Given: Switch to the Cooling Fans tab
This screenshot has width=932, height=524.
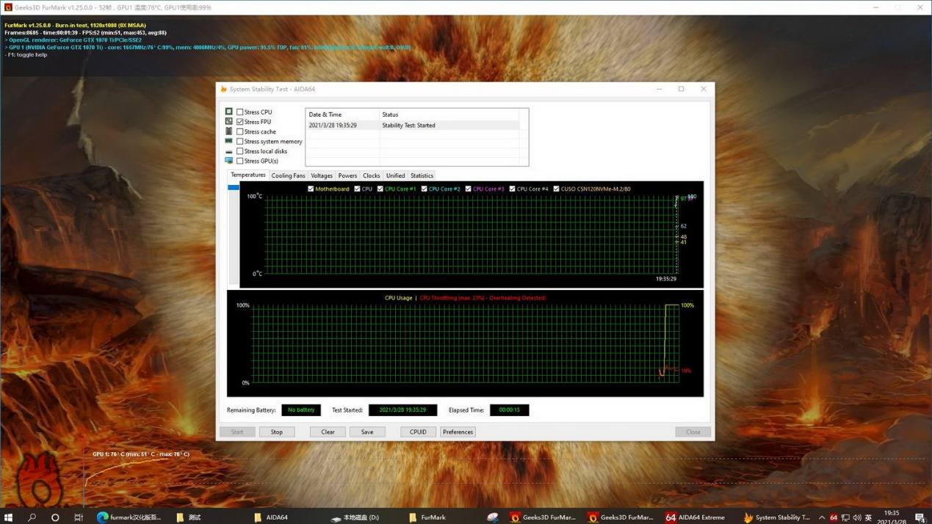Looking at the screenshot, I should 288,175.
